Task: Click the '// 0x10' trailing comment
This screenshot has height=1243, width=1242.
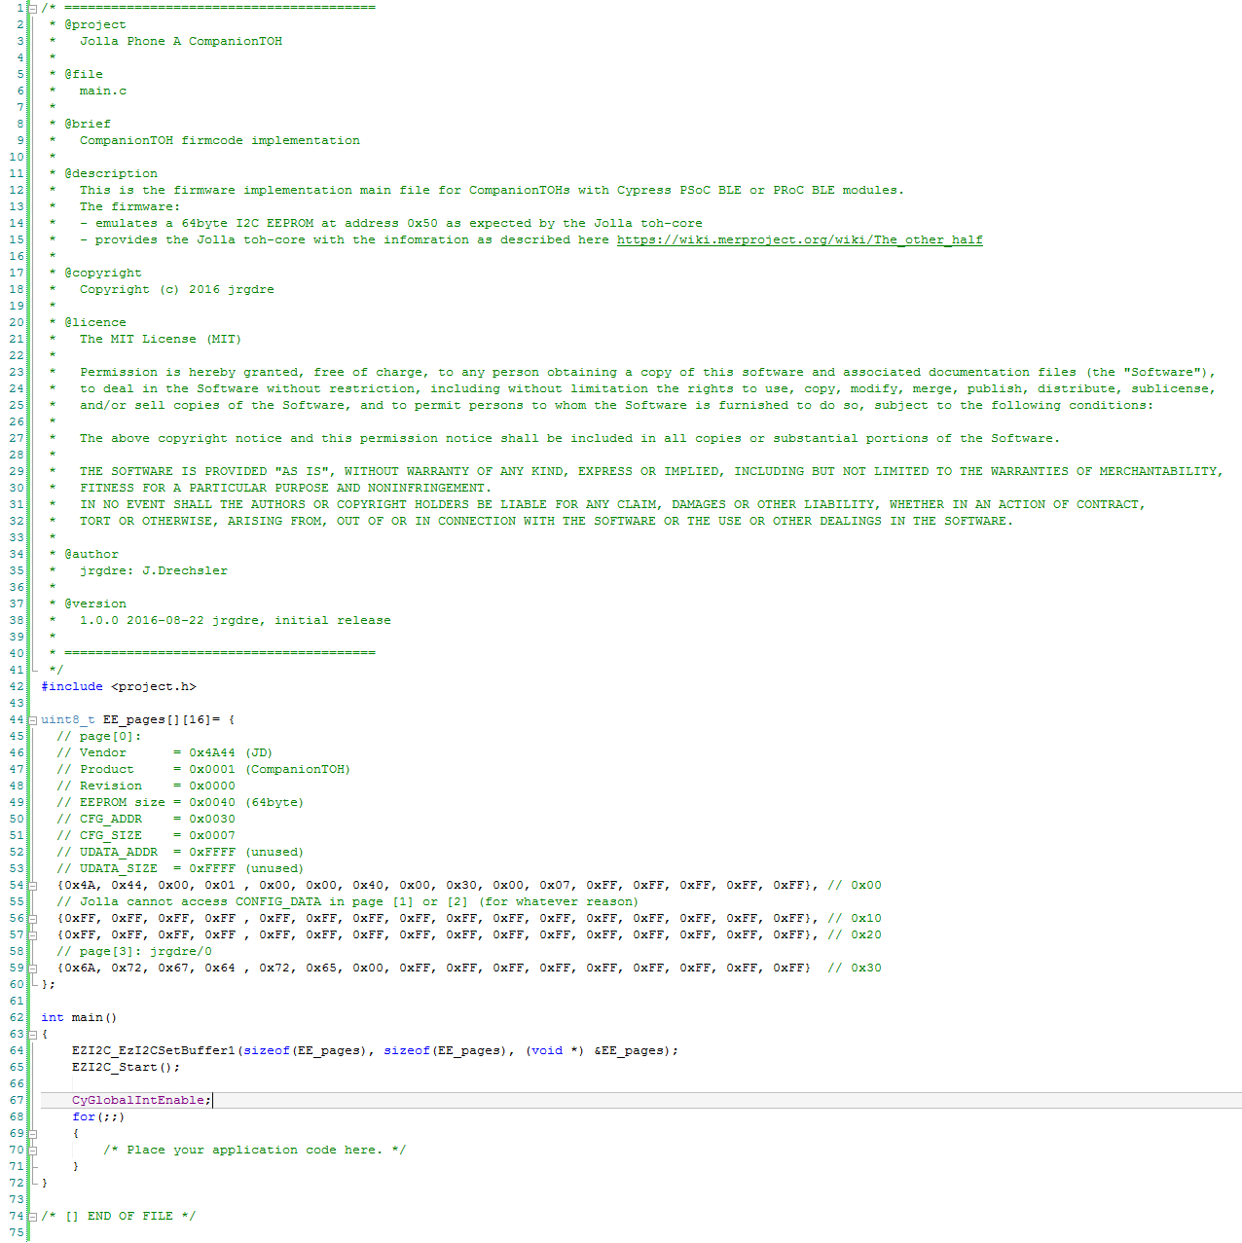Action: pos(855,918)
